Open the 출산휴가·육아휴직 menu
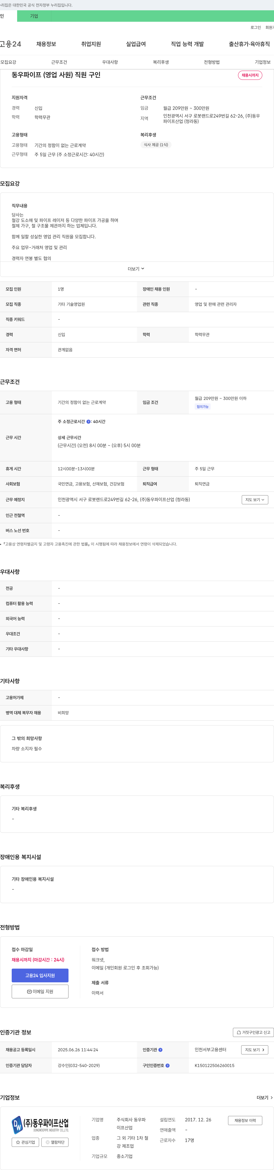This screenshot has height=1170, width=274. pos(249,44)
